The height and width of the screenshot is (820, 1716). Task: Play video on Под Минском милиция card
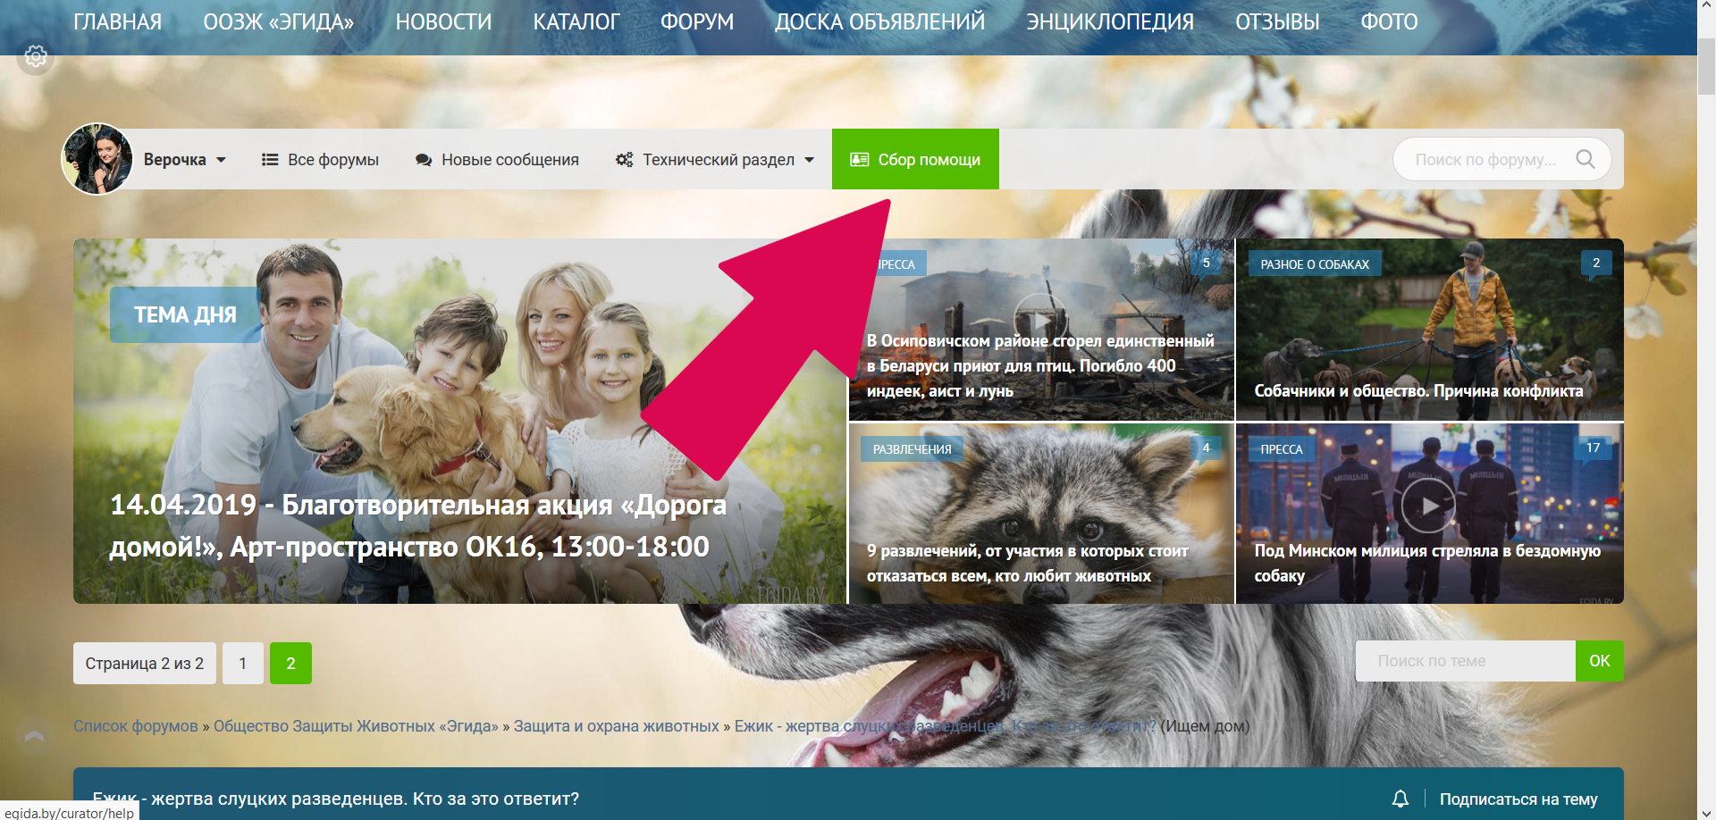click(x=1428, y=506)
